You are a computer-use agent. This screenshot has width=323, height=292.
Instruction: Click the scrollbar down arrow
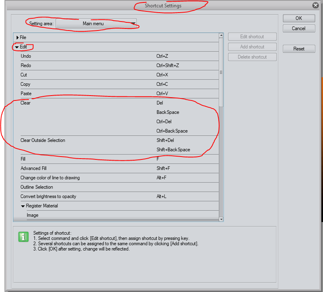click(x=221, y=219)
